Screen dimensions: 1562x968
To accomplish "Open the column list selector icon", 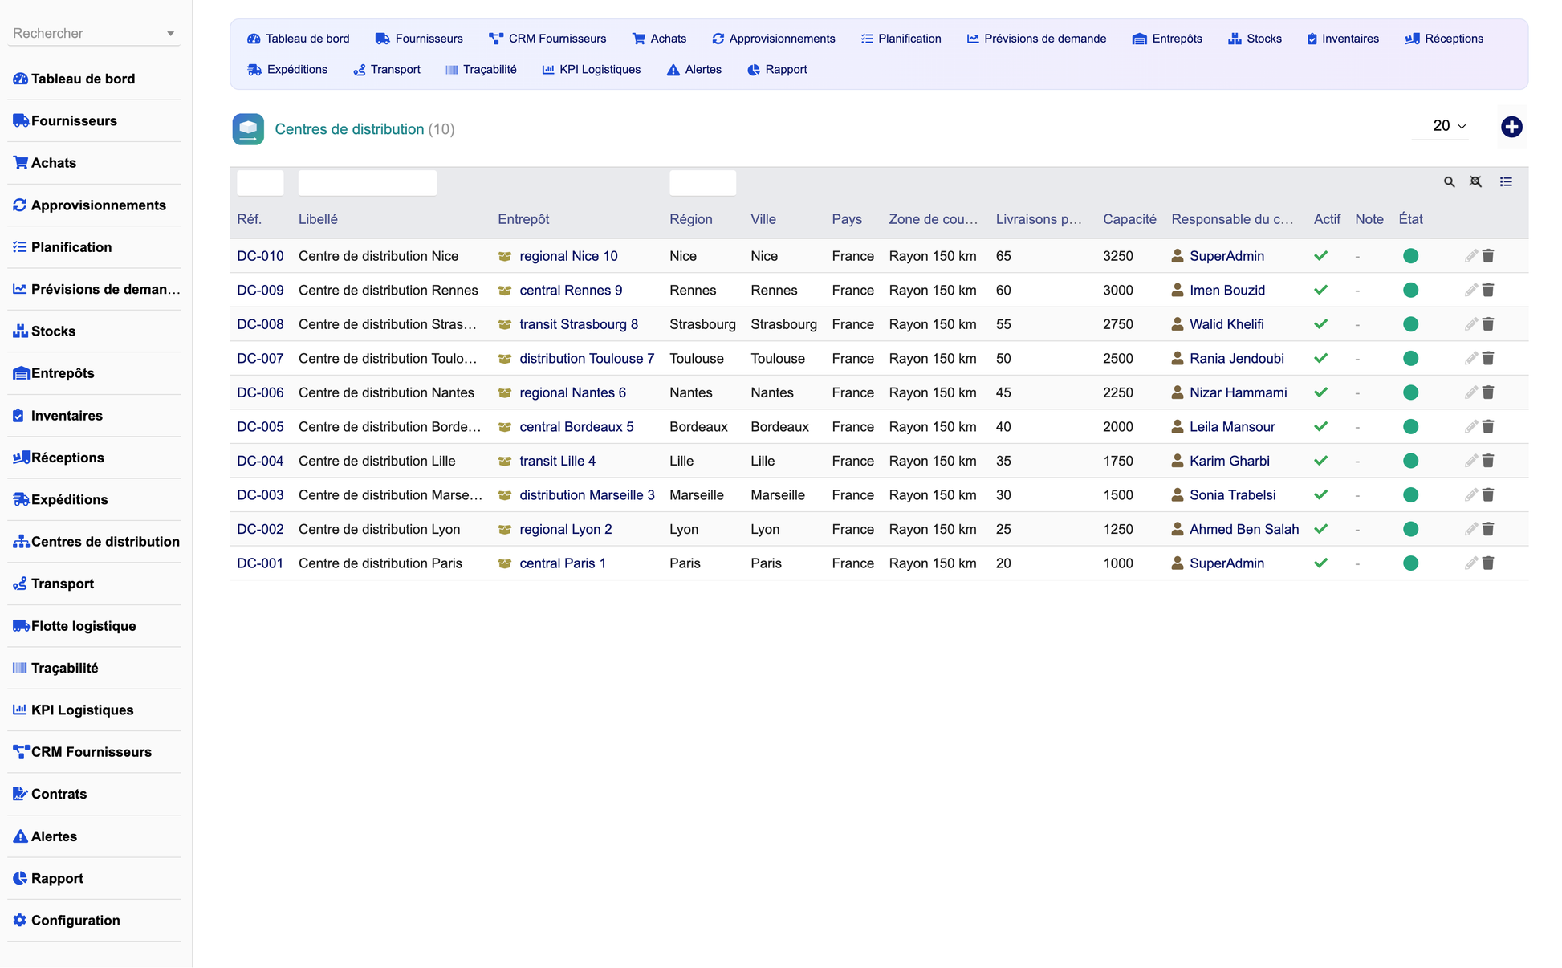I will (1506, 182).
